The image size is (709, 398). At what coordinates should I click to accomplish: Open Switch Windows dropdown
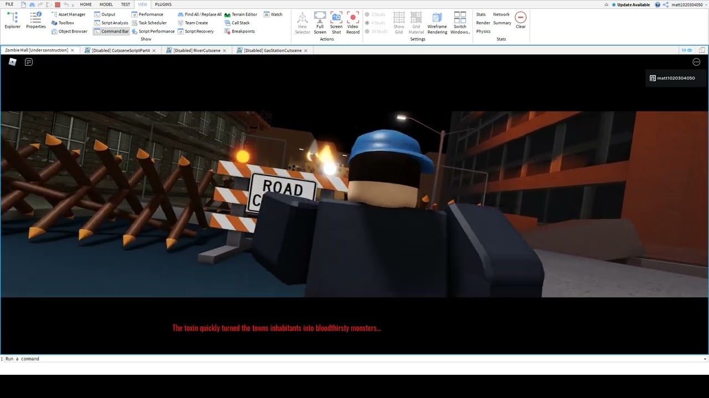click(x=460, y=23)
